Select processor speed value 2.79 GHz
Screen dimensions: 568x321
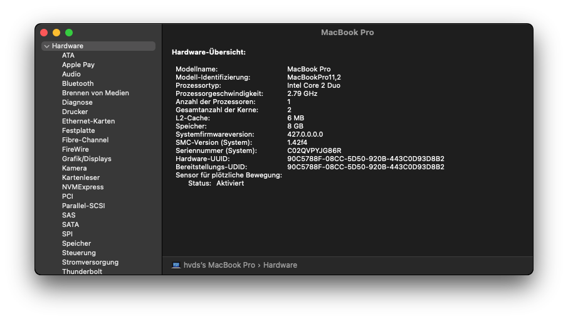302,94
